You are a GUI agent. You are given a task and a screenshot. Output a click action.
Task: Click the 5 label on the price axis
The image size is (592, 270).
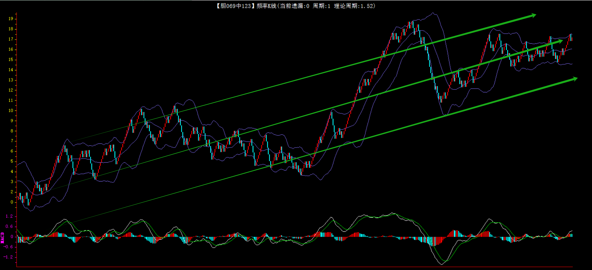pos(12,161)
